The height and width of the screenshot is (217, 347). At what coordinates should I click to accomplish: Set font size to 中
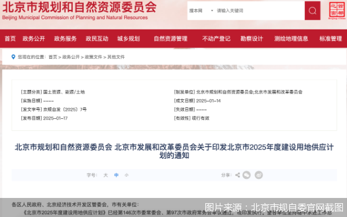(116, 175)
